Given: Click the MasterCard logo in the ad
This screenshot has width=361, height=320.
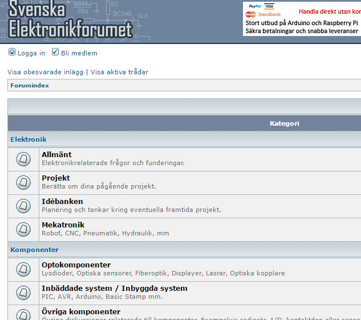Looking at the screenshot, I should [x=251, y=14].
